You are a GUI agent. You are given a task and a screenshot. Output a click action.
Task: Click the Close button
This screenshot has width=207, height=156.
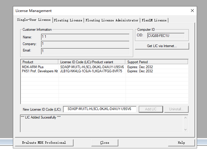[x=105, y=143]
